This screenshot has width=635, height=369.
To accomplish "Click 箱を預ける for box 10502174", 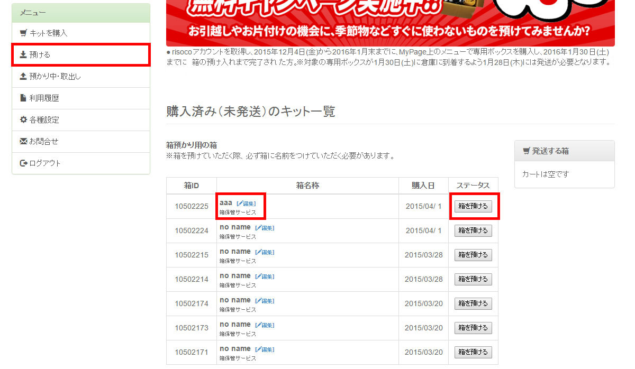I will [473, 303].
